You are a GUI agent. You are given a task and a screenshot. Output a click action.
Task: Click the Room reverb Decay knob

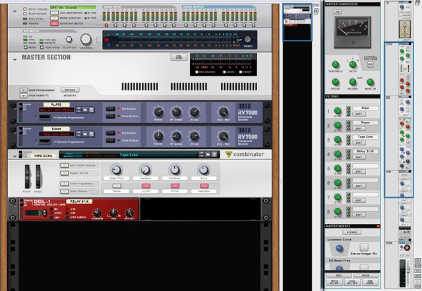(x=158, y=136)
